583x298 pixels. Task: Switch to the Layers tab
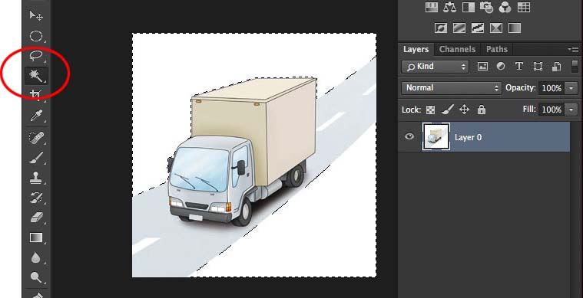coord(416,49)
